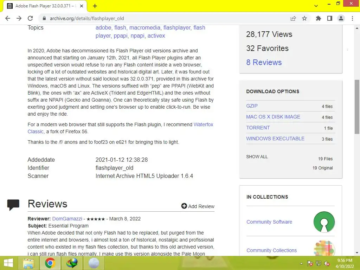Open the tab search chevron
360x270 pixels.
[x=316, y=6]
